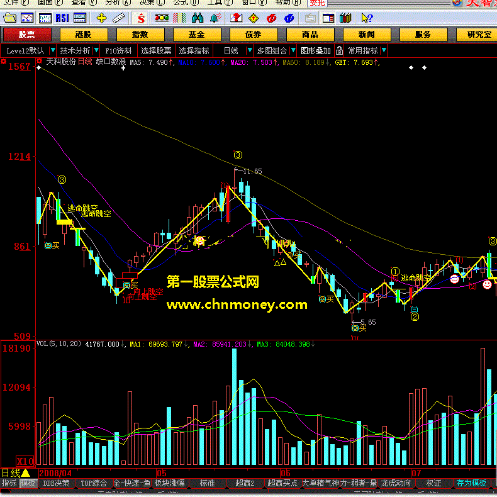Open the 查看 menu

point(84,3)
